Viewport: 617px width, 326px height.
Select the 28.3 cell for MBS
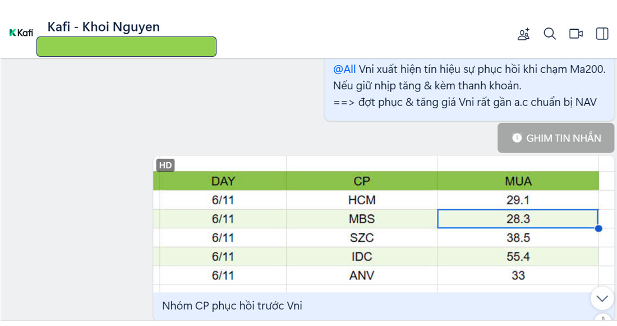[518, 219]
